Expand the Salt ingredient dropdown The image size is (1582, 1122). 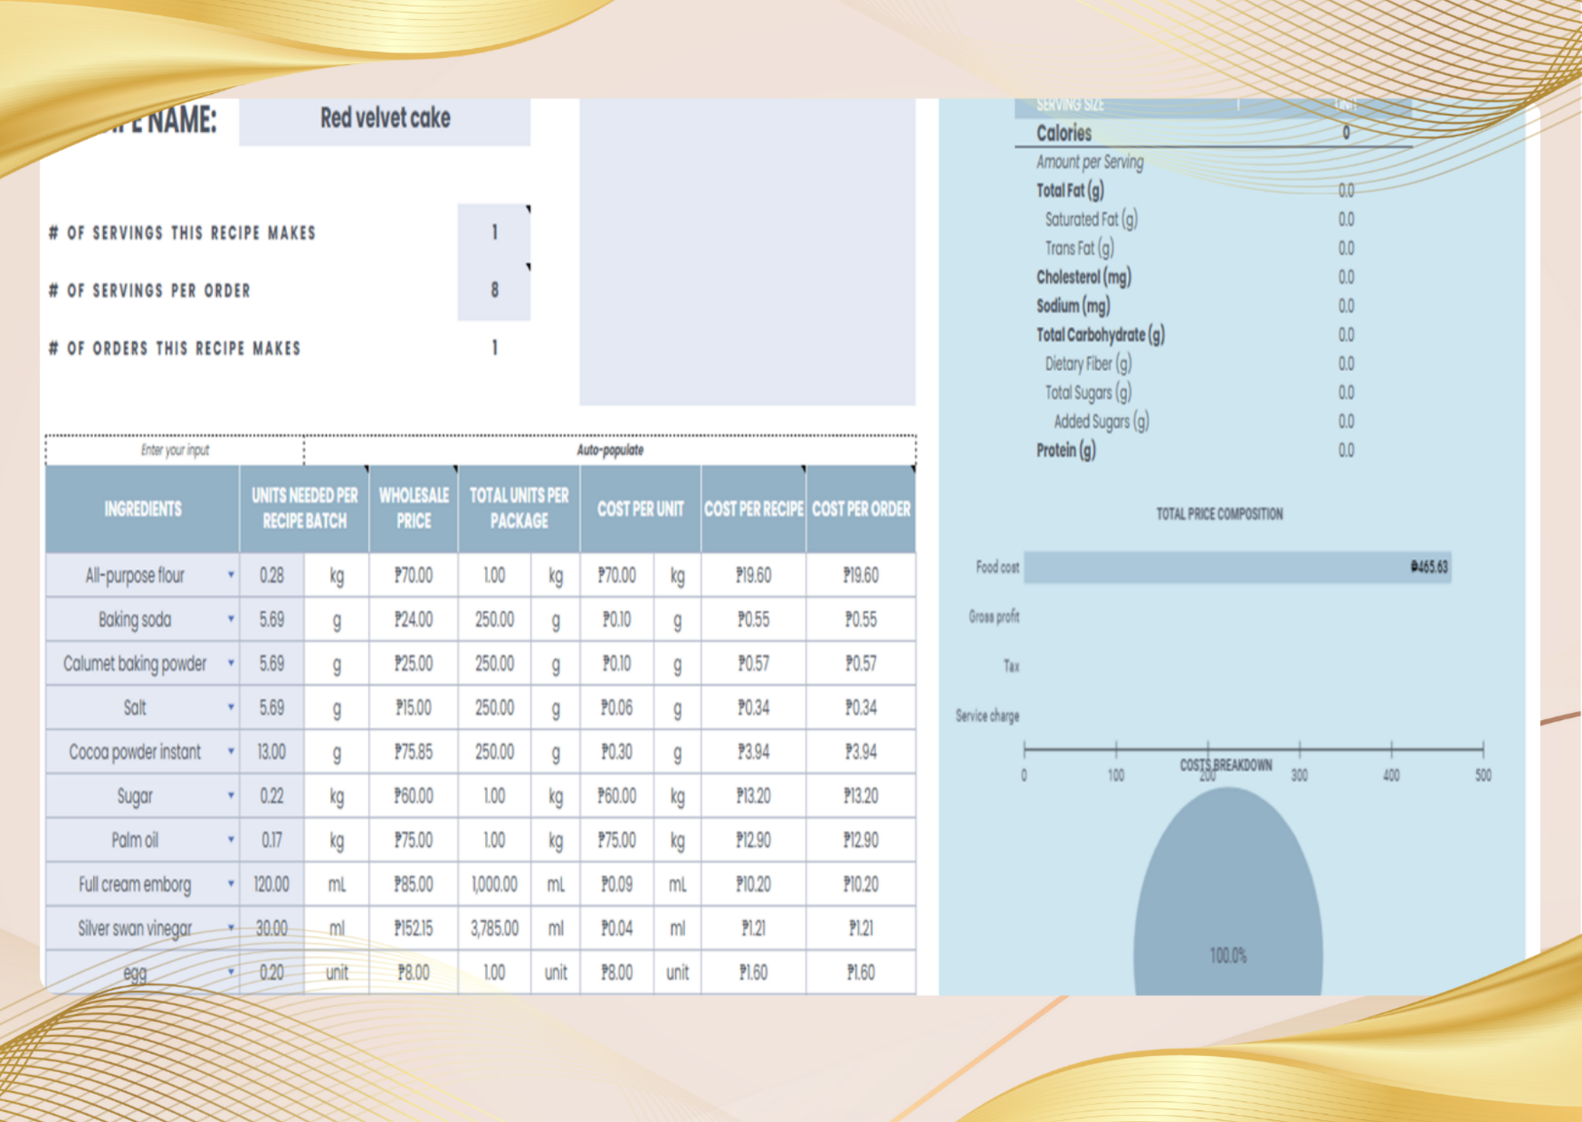tap(231, 708)
